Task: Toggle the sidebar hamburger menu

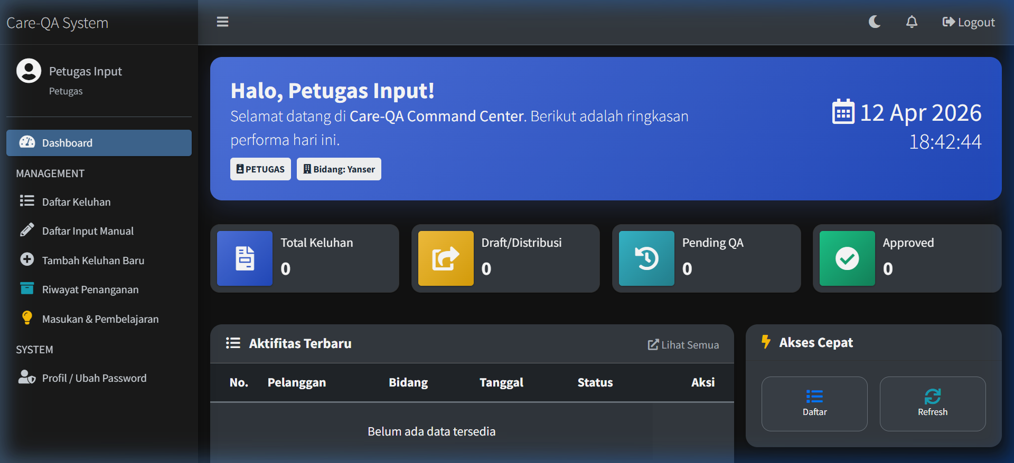Action: [x=222, y=22]
